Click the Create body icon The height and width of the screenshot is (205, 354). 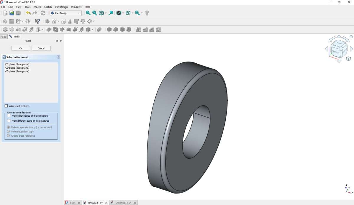(x=47, y=21)
